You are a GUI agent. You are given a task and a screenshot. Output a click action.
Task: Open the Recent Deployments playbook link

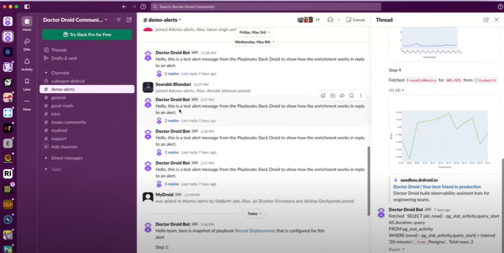click(x=255, y=231)
